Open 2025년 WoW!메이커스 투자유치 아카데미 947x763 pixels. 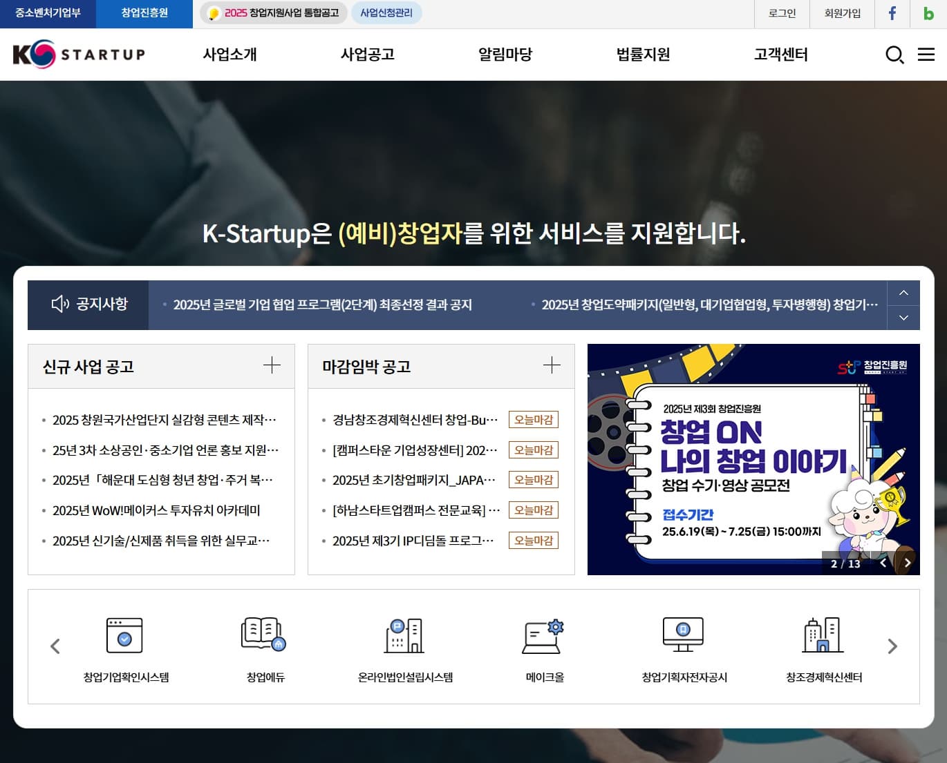pyautogui.click(x=156, y=510)
